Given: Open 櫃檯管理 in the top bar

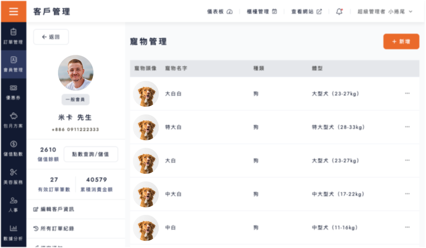Looking at the screenshot, I should point(262,11).
